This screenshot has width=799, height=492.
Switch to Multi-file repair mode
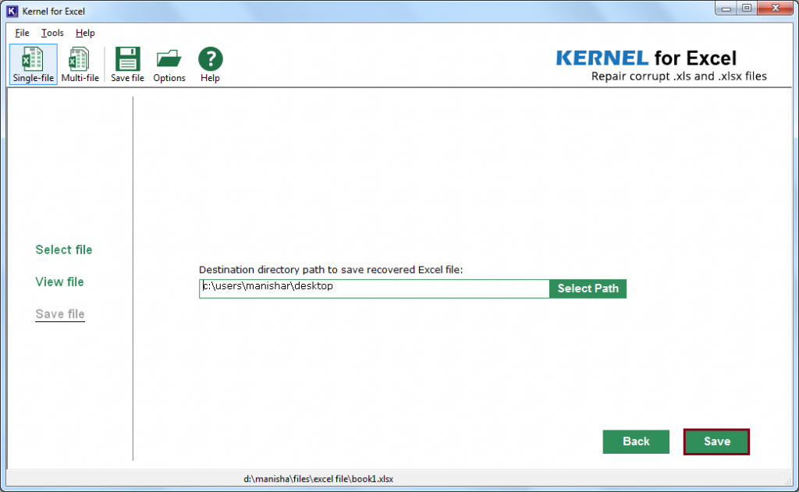[79, 63]
